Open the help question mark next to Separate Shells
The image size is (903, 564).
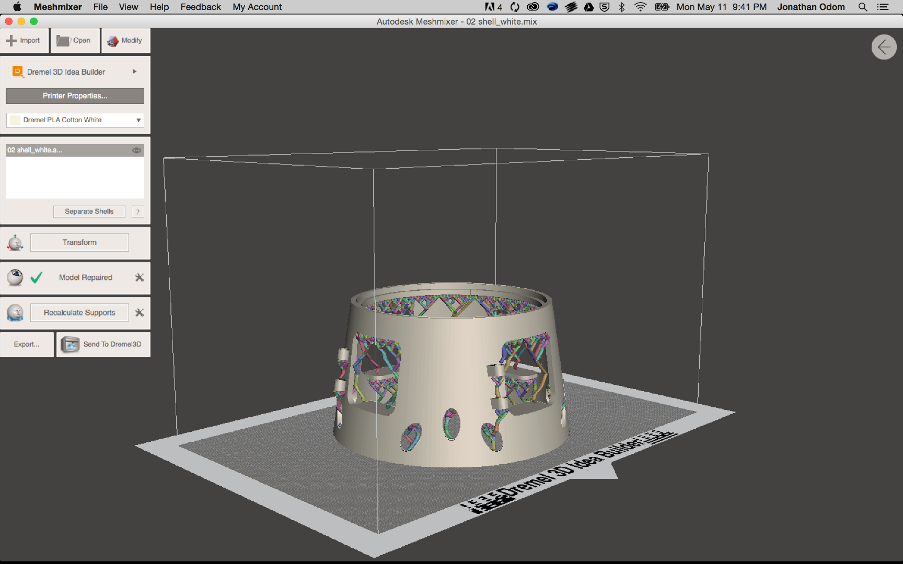pos(138,211)
